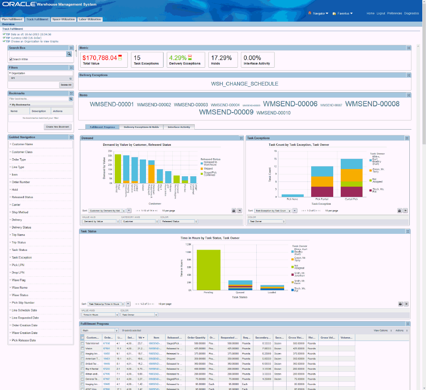
Task: Open the Plan Fulfillment tab
Action: 12,19
